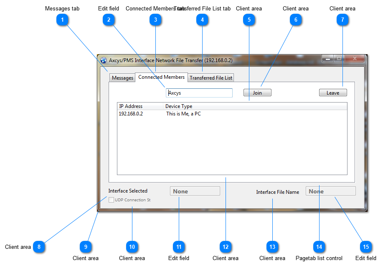Minimize the Network File Transfer window
Viewport: 383px width, 268px height.
coord(327,59)
